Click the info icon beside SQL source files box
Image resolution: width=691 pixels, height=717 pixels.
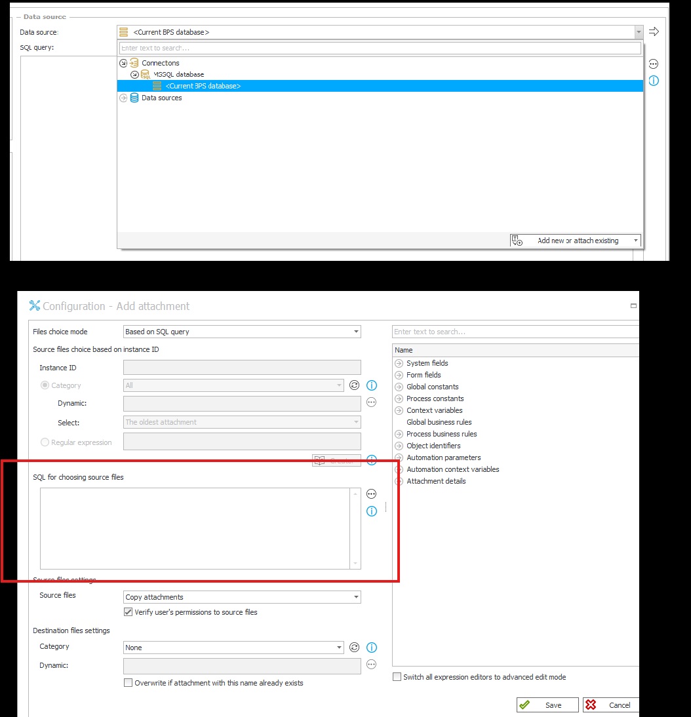372,511
